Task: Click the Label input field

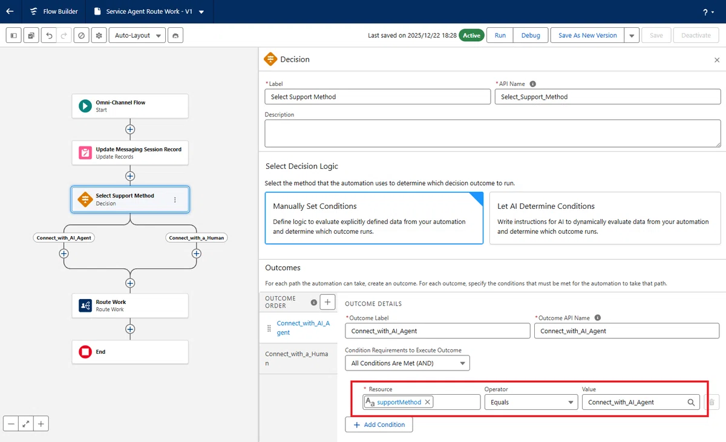Action: pos(378,97)
